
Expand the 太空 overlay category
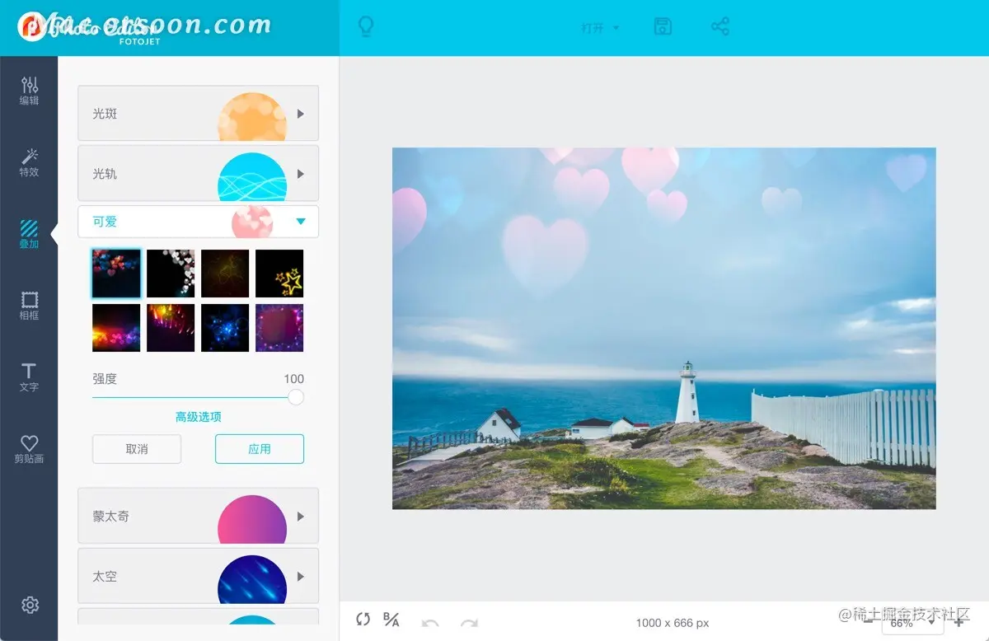click(198, 577)
